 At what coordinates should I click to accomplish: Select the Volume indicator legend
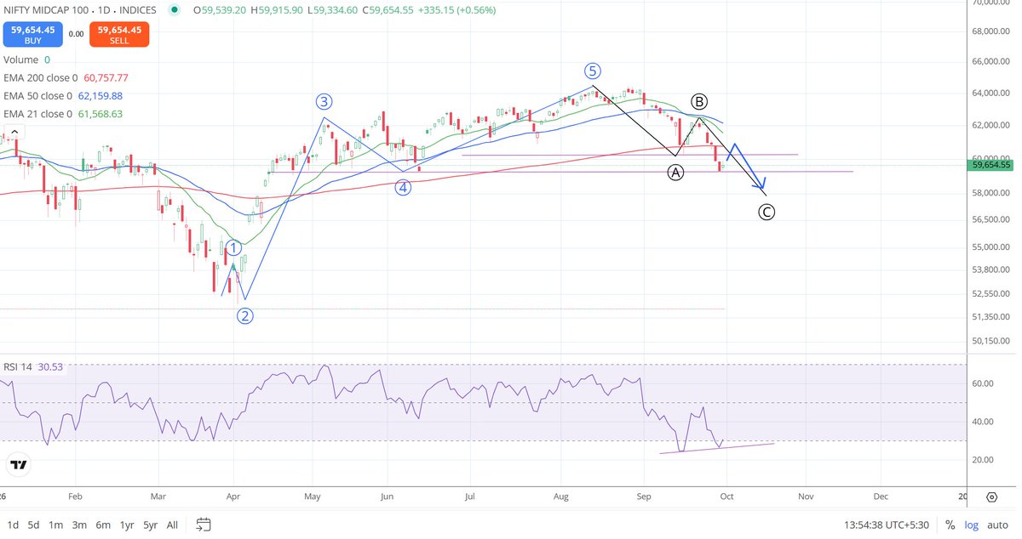(27, 60)
